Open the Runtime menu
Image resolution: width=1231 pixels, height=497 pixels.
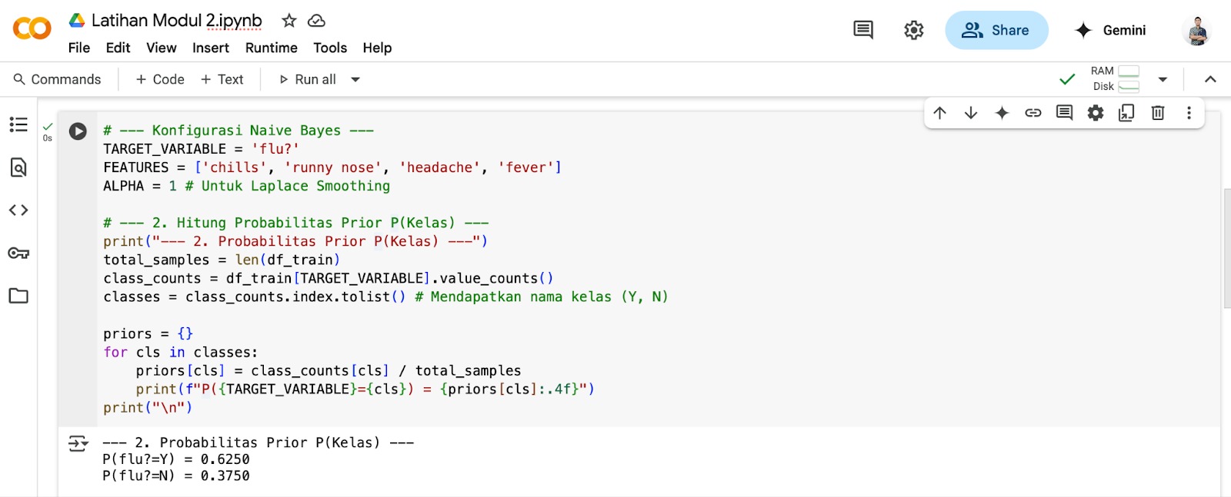pos(271,48)
